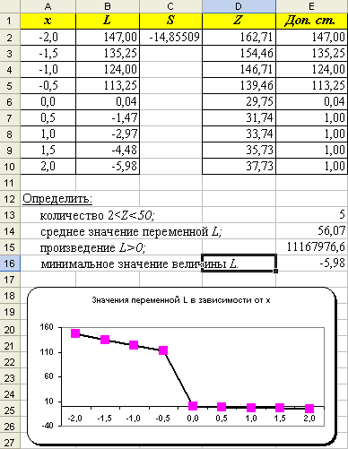
Task: Select cell A6 containing 0,0
Action: [48, 101]
